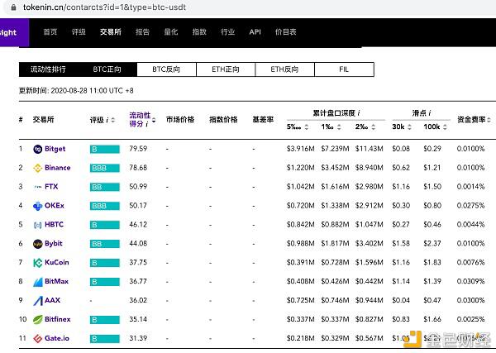Click the BitMax logo icon
The height and width of the screenshot is (353, 496).
pyautogui.click(x=38, y=282)
